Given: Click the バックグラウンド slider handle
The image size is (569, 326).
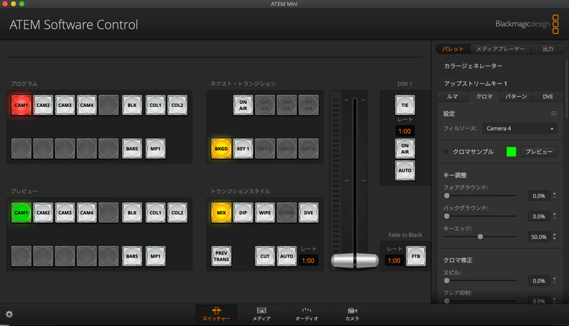Looking at the screenshot, I should 447,216.
